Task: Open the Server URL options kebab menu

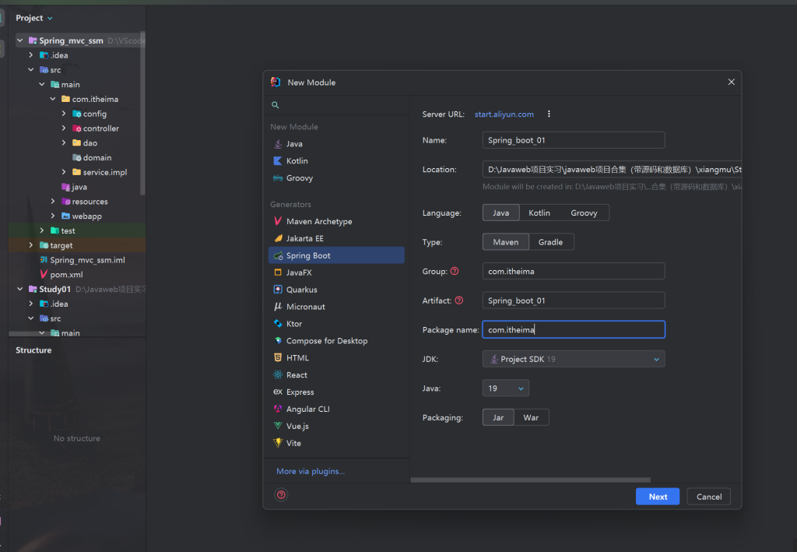Action: tap(549, 114)
